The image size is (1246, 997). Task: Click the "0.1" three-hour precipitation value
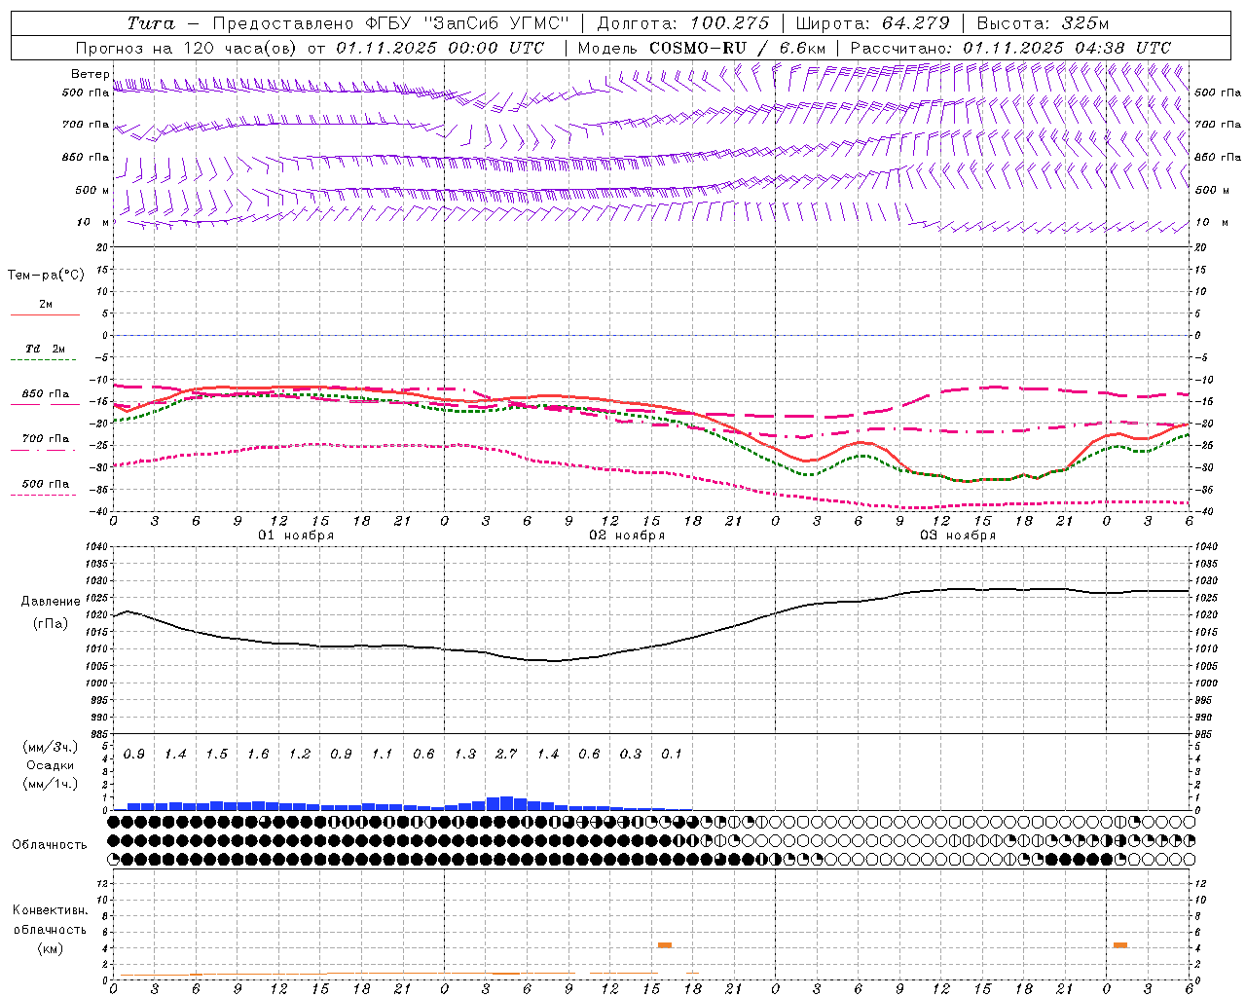pyautogui.click(x=672, y=754)
